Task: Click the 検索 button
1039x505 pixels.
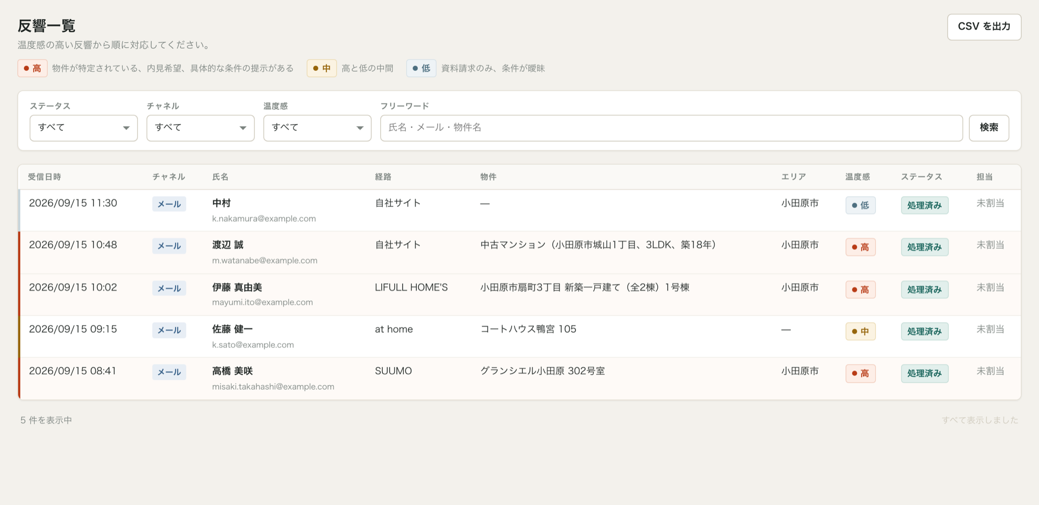Action: [x=989, y=128]
